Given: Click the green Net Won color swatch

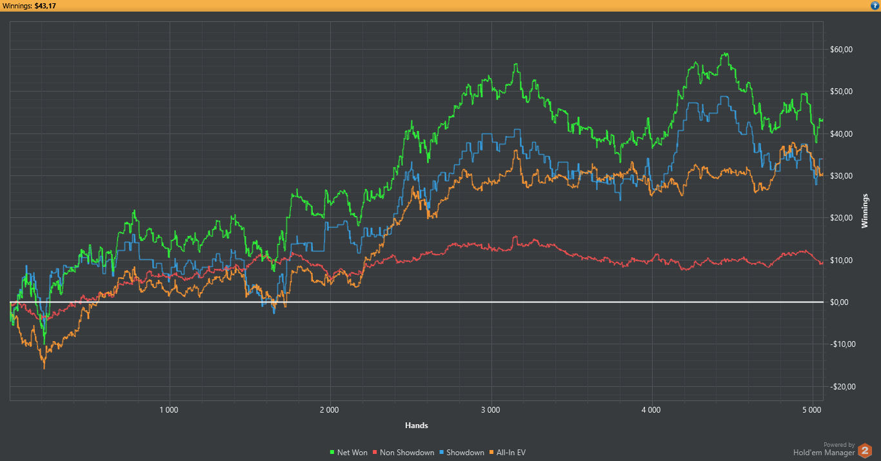Looking at the screenshot, I should tap(333, 453).
